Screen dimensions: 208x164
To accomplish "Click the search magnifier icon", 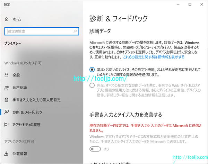I will [75, 31].
